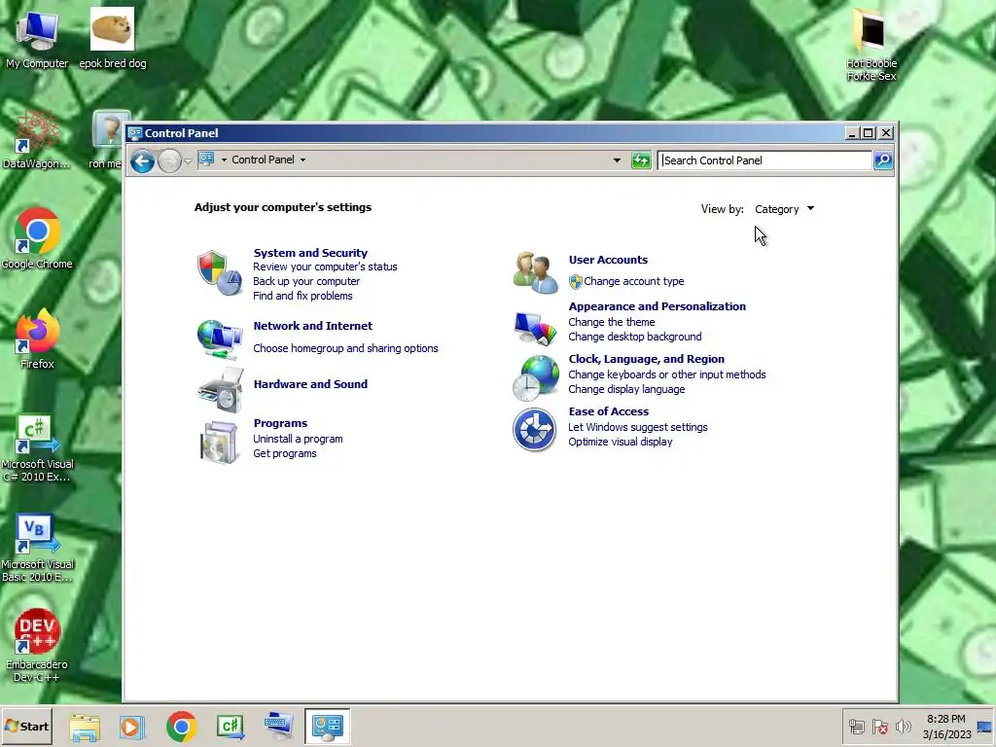Select the DataWagon desktop shortcut
Screen dimensions: 996x747
36,139
